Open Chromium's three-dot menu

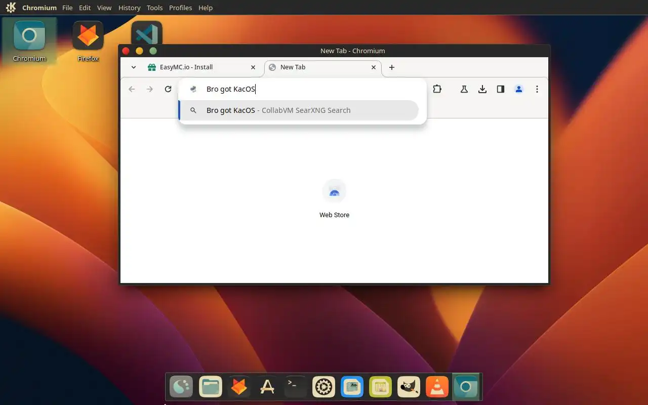coord(537,89)
